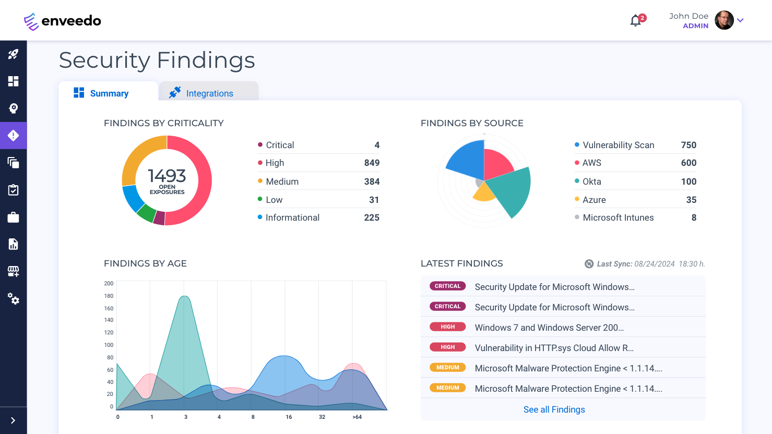Viewport: 772px width, 434px height.
Task: Open the dashboard grid icon in sidebar
Action: tap(13, 81)
